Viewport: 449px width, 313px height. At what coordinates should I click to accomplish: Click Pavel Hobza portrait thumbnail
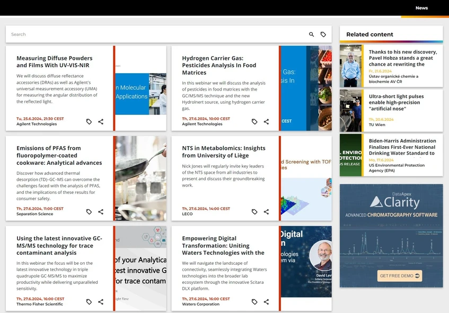[x=350, y=66]
